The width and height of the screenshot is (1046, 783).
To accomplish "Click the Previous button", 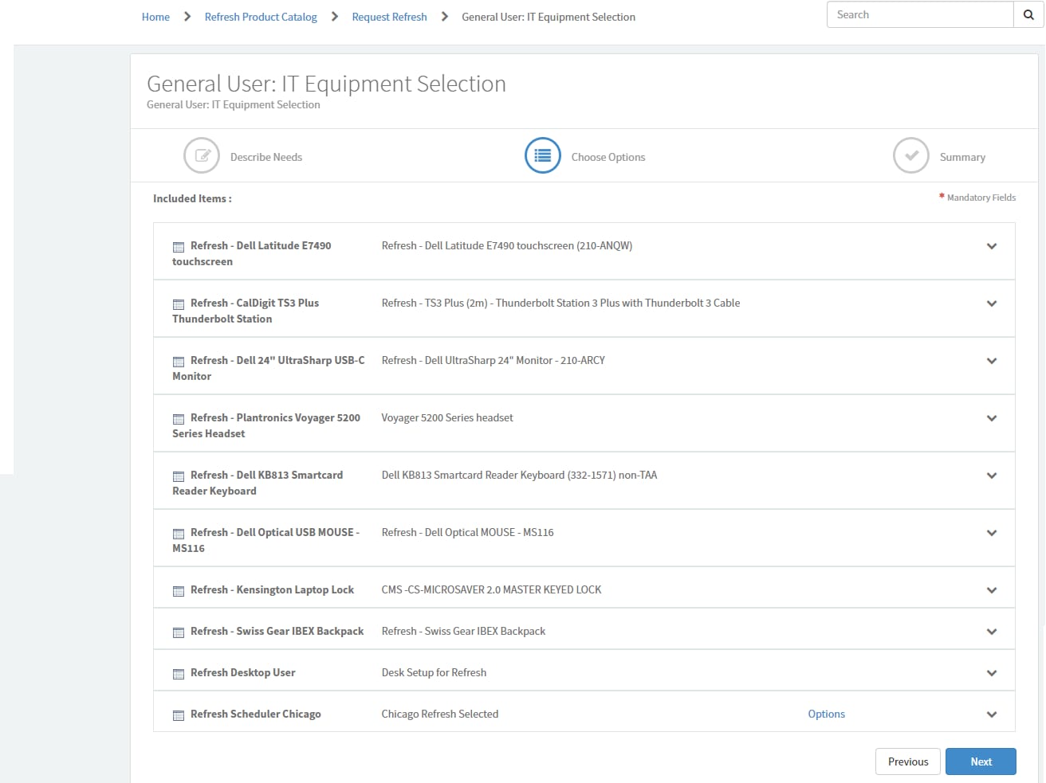I will pos(908,761).
